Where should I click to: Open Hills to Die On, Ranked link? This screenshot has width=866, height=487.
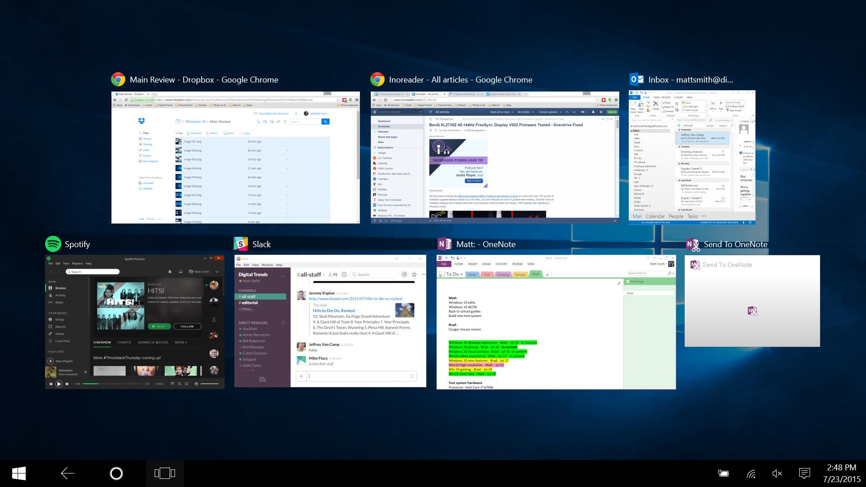pos(334,311)
